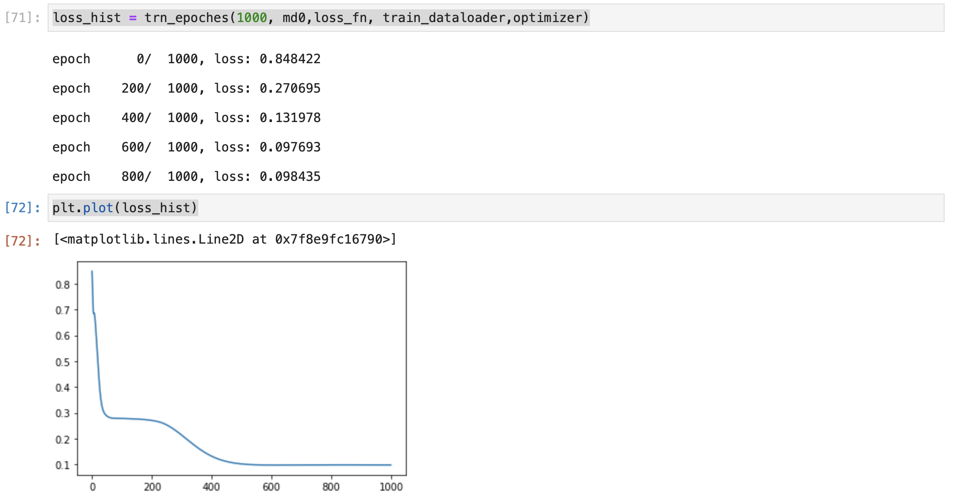Click code cell 71 with trn_epoches call

point(496,18)
